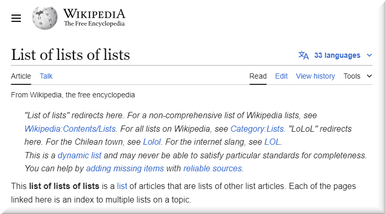Go to the Lolol link

(x=152, y=142)
